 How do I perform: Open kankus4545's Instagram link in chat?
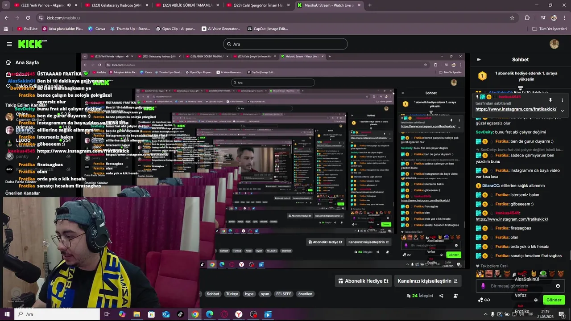(x=512, y=219)
